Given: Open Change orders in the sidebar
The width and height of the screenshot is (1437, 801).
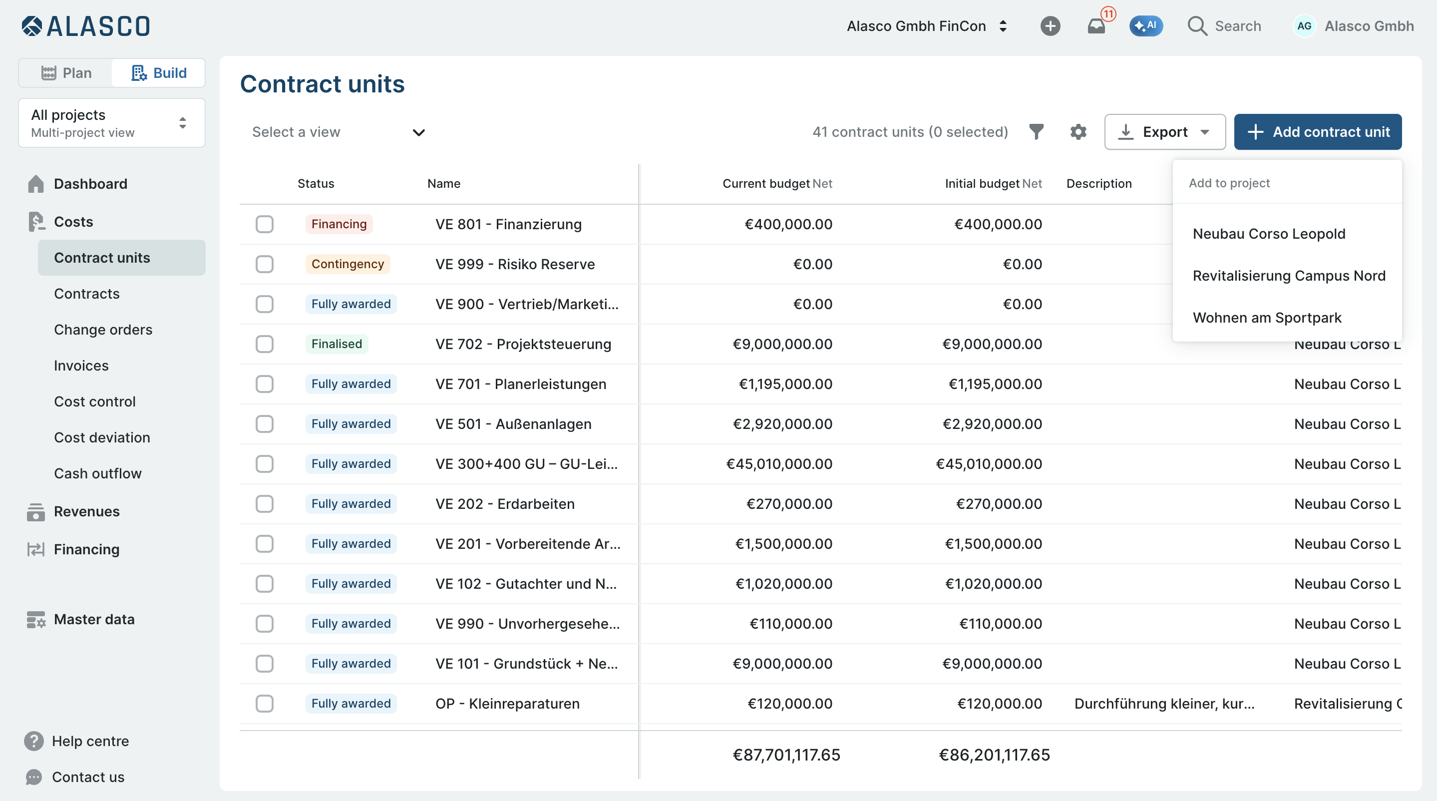Looking at the screenshot, I should 103,330.
